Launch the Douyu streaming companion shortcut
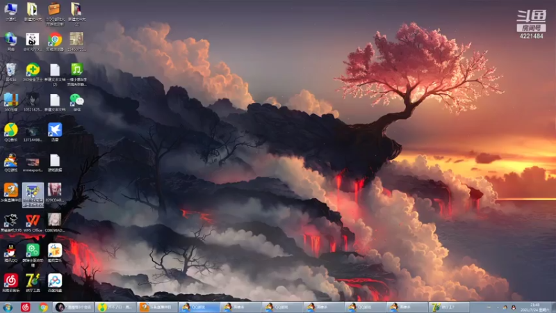 [10, 193]
